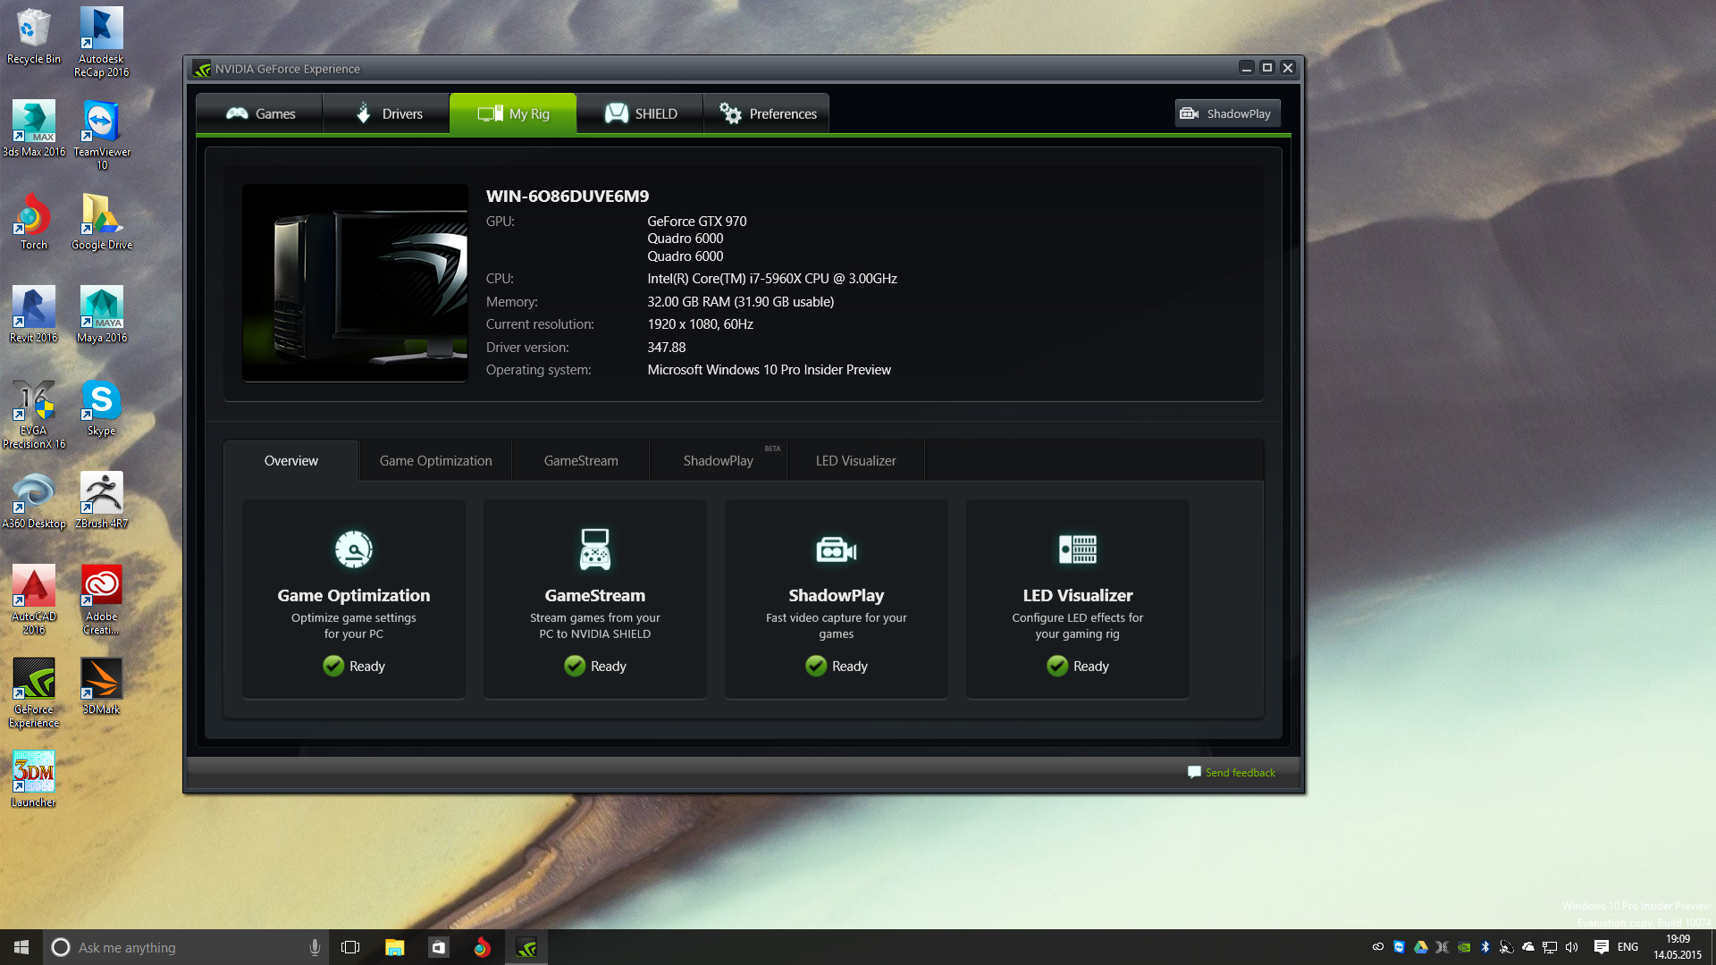Open the SHIELD tab
This screenshot has height=965, width=1716.
pos(641,113)
